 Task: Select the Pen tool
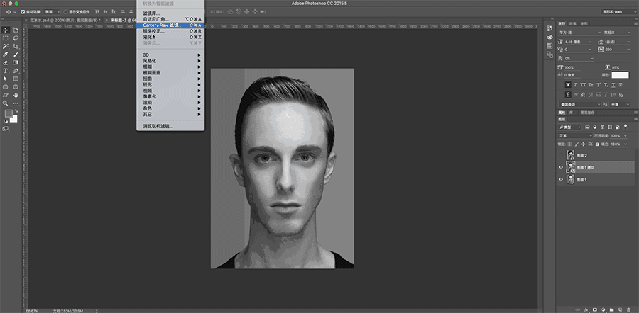click(16, 71)
